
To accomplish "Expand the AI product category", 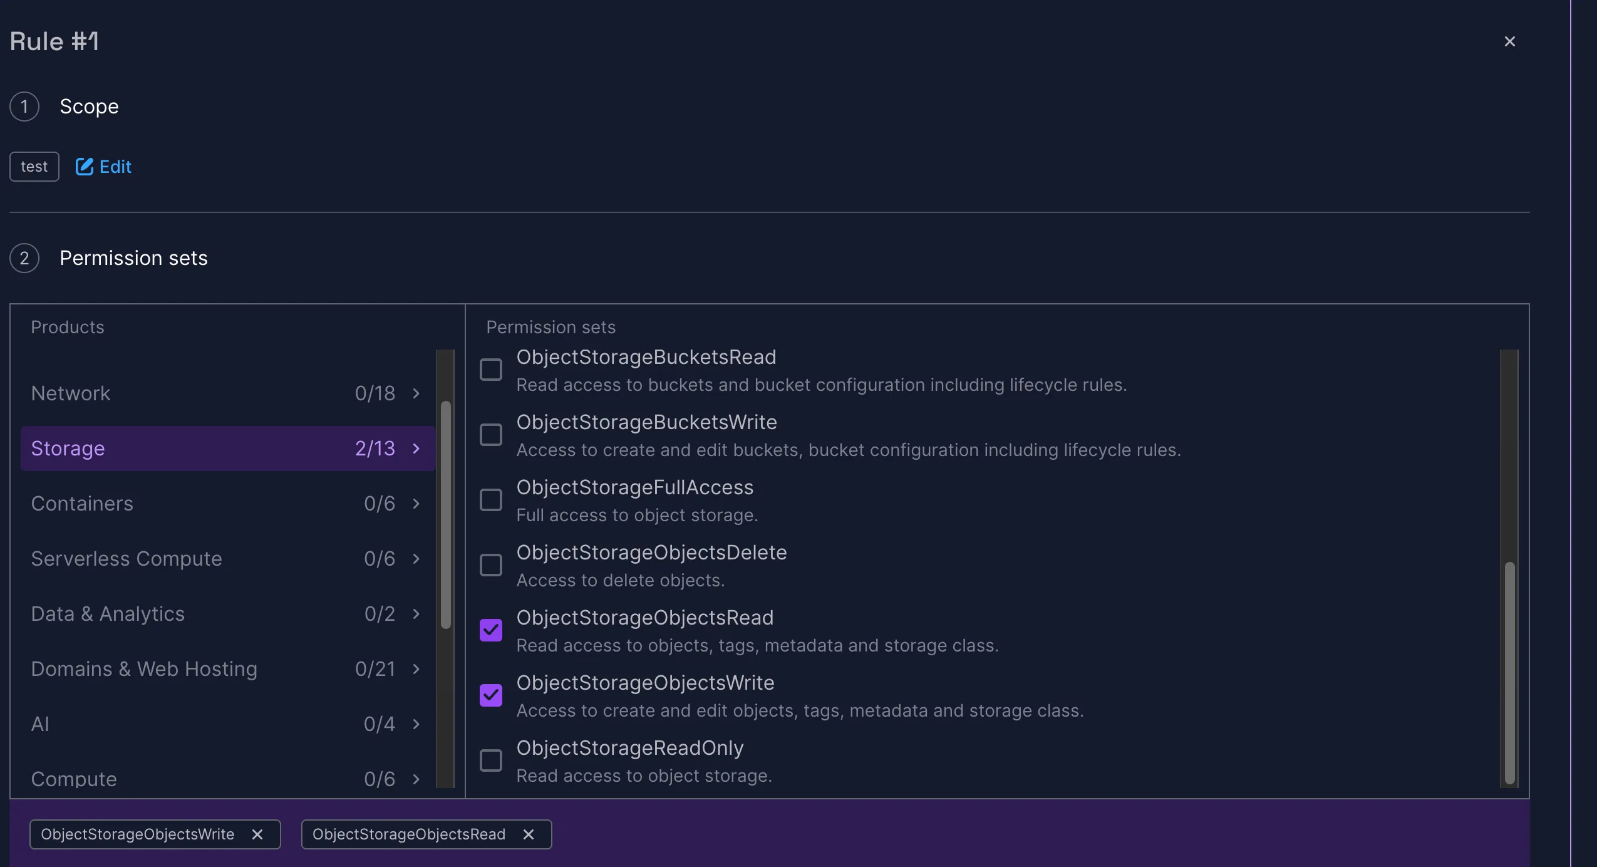I will 415,724.
